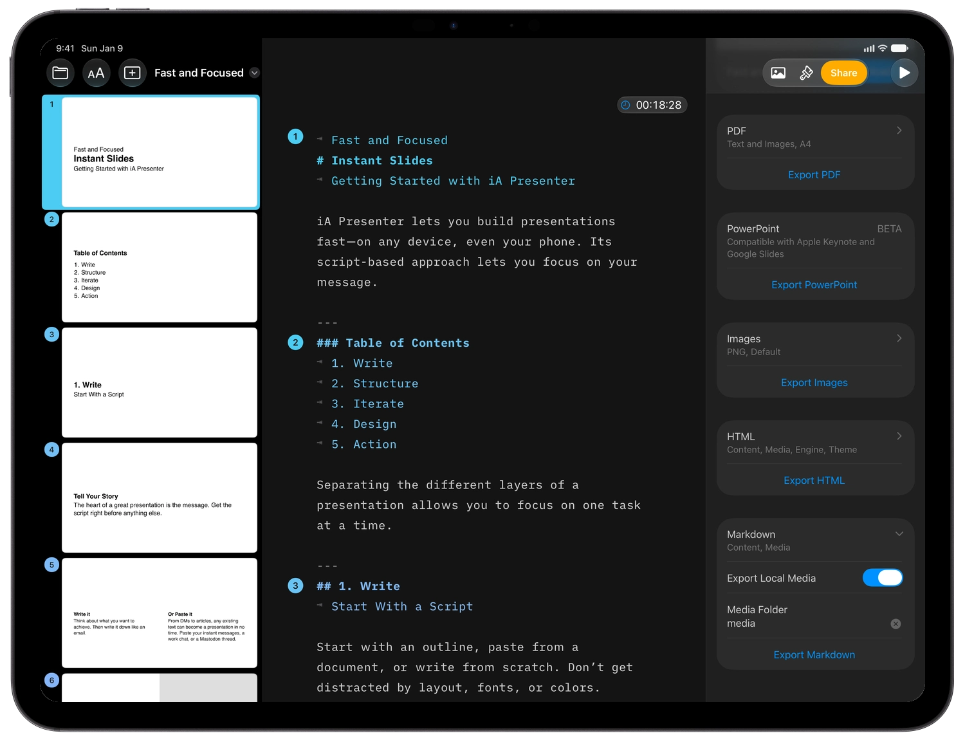This screenshot has height=740, width=965.
Task: Click the '2. Structure' list line
Action: [375, 384]
